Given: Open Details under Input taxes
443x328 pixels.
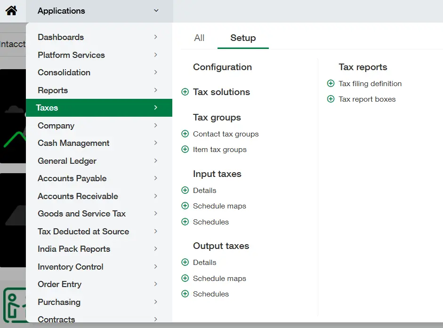Looking at the screenshot, I should [204, 191].
